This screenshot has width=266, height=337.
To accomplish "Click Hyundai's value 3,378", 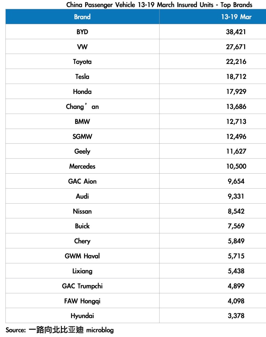I will pyautogui.click(x=236, y=316).
